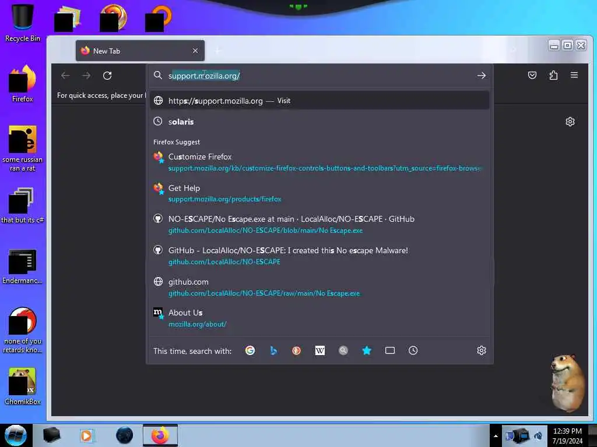Switch to Firefox on the taskbar

[x=160, y=435]
